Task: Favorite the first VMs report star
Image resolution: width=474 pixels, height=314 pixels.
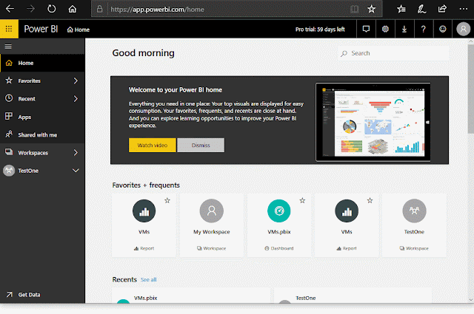Action: point(167,200)
